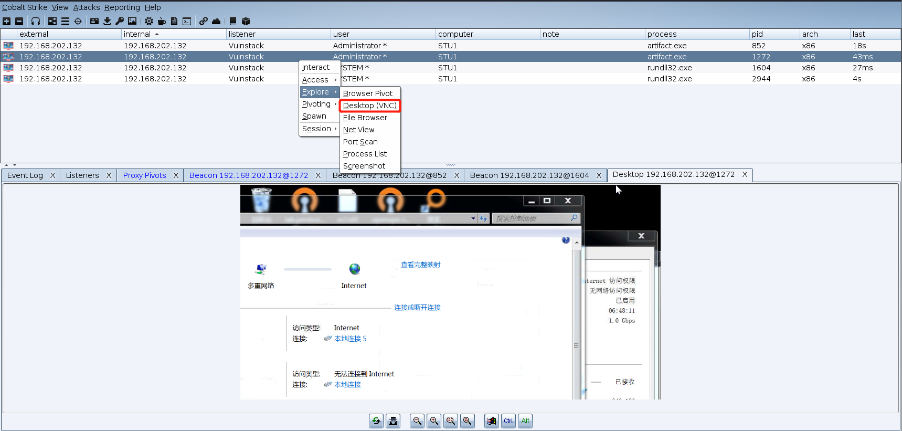Open credentials view ID card icon
This screenshot has width=902, height=431.
point(94,21)
